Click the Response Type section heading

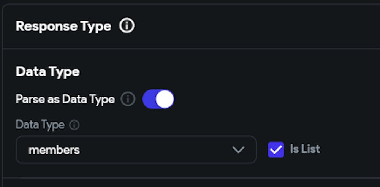point(63,26)
